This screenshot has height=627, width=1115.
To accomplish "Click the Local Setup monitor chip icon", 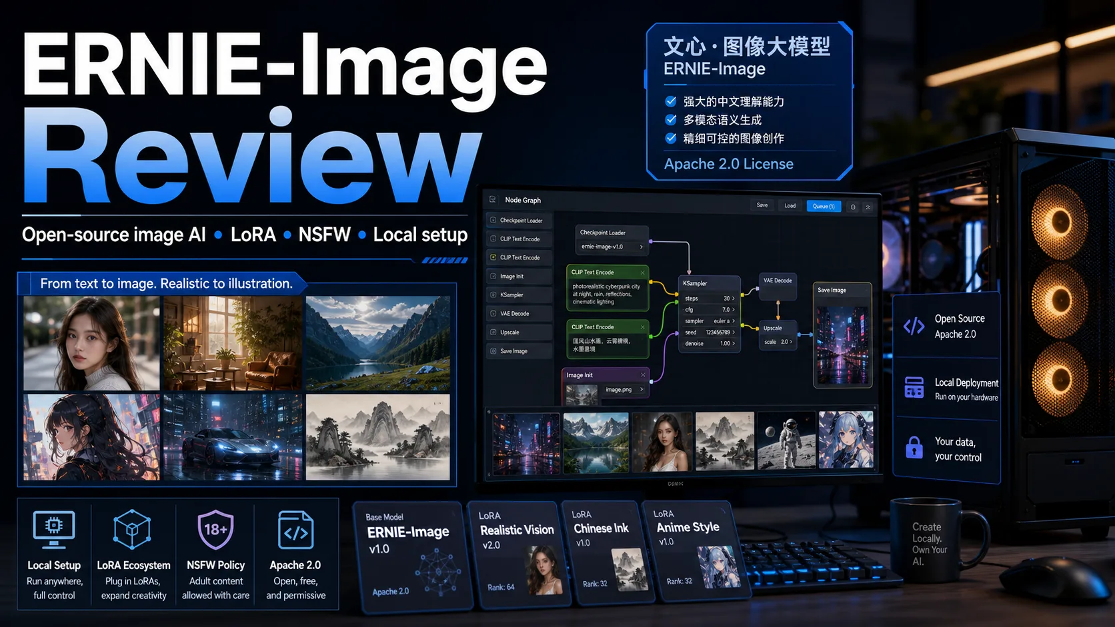I will (54, 529).
